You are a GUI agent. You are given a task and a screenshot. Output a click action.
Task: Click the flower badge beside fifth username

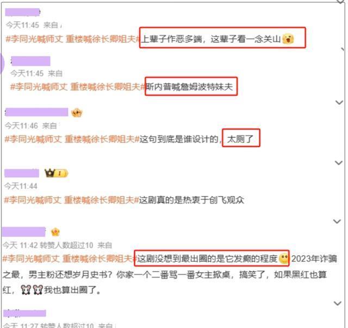pos(55,232)
